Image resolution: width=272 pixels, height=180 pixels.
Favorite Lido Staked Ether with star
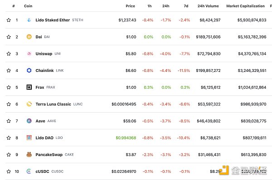tap(9, 20)
